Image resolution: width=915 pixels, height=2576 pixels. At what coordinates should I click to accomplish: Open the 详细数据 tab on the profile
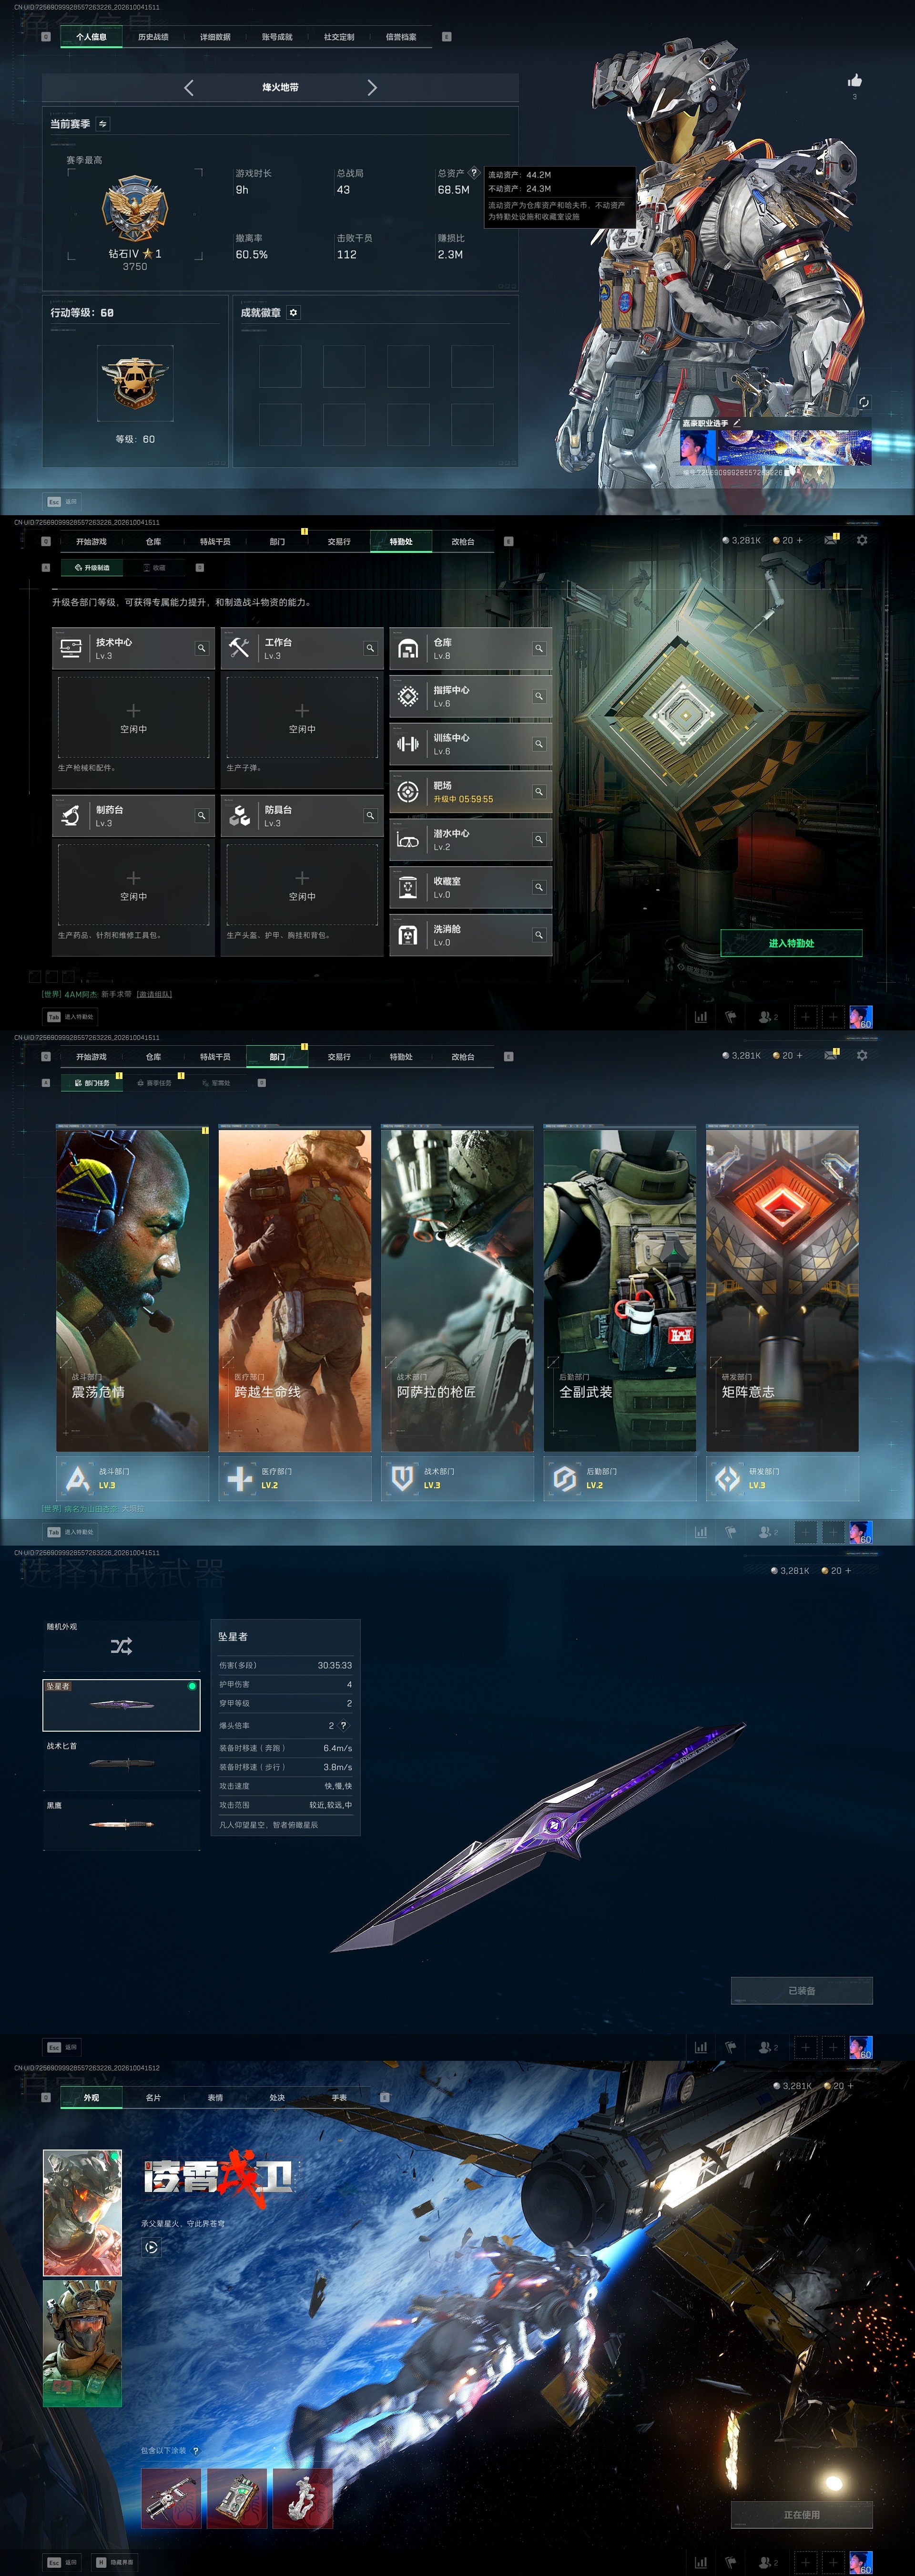[215, 37]
